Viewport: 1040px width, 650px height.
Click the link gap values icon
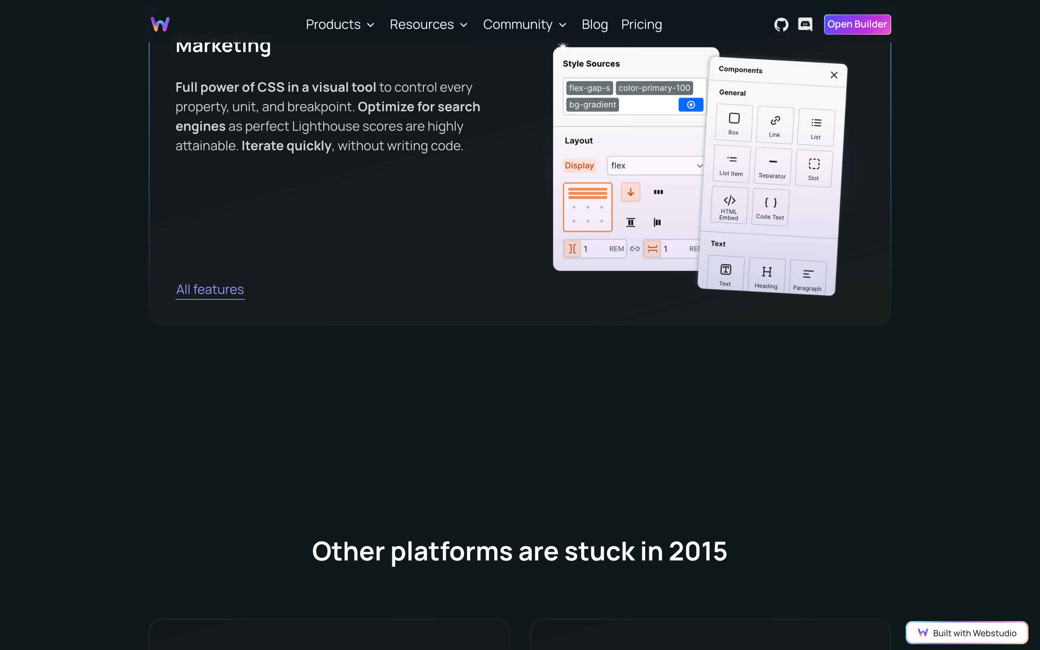point(635,249)
